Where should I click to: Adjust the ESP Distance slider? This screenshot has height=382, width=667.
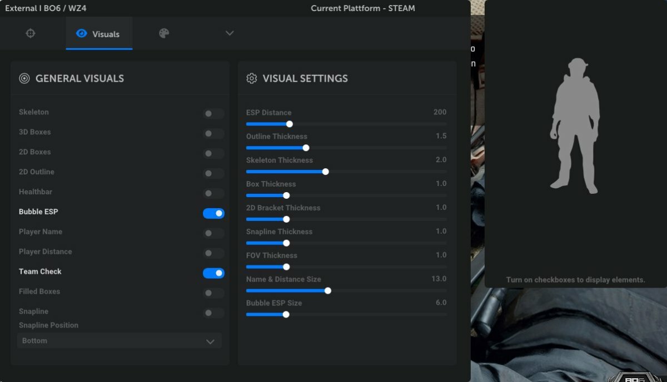[346, 124]
